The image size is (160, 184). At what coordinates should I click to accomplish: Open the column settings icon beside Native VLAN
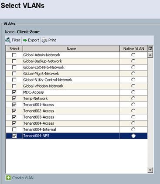pos(150,49)
